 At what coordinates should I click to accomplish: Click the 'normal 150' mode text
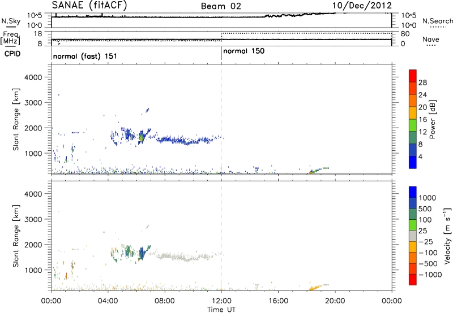click(x=243, y=51)
